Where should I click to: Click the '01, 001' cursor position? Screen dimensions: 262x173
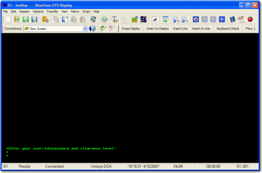pyautogui.click(x=242, y=166)
